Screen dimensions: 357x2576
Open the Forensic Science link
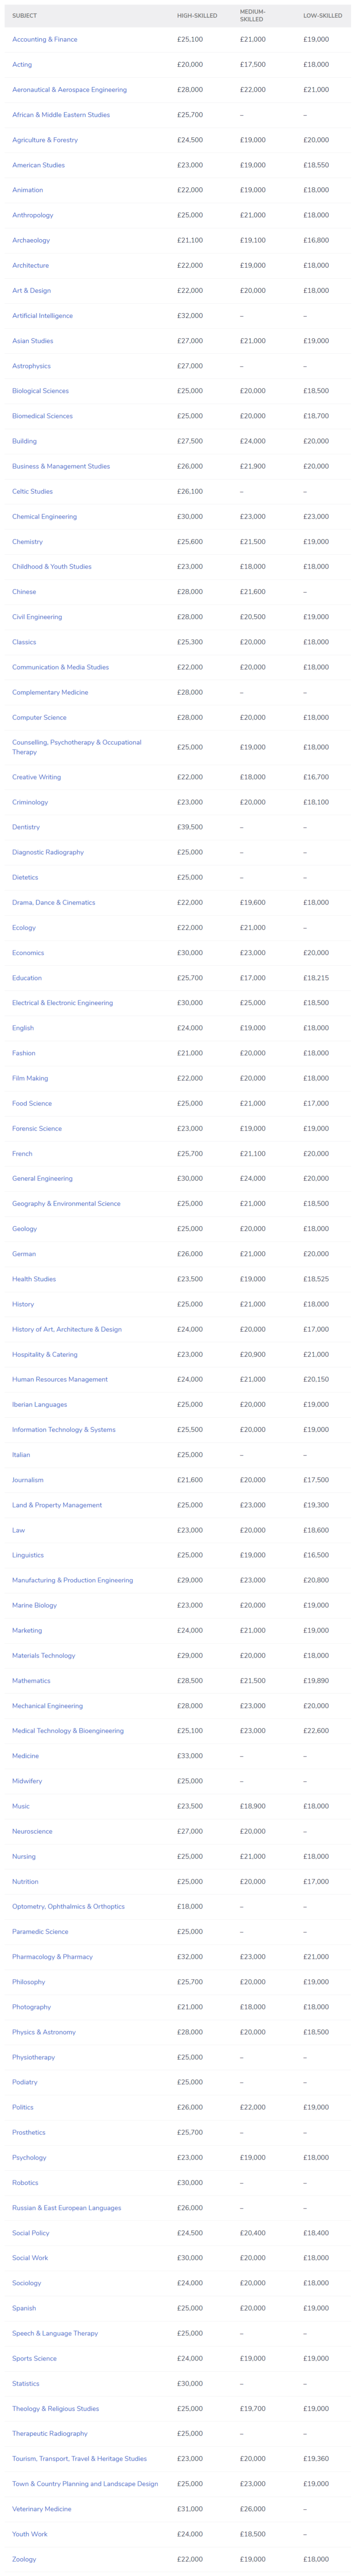[x=37, y=1128]
